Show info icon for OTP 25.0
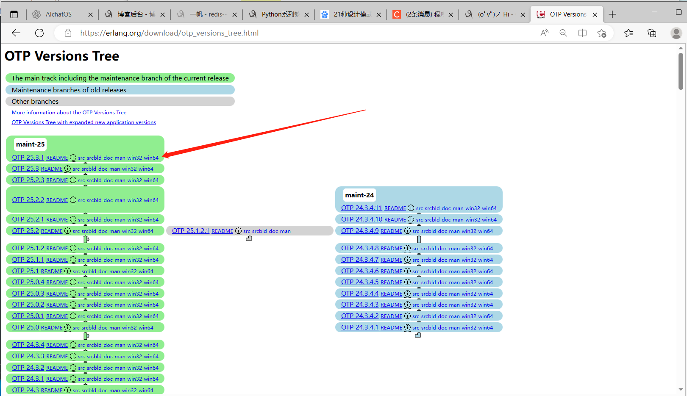Viewport: 687px width, 396px height. (x=67, y=327)
